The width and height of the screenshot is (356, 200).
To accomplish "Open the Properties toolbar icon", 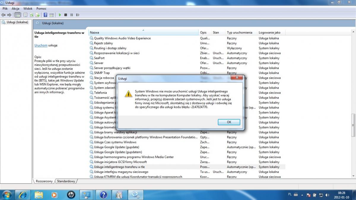I will pos(25,15).
